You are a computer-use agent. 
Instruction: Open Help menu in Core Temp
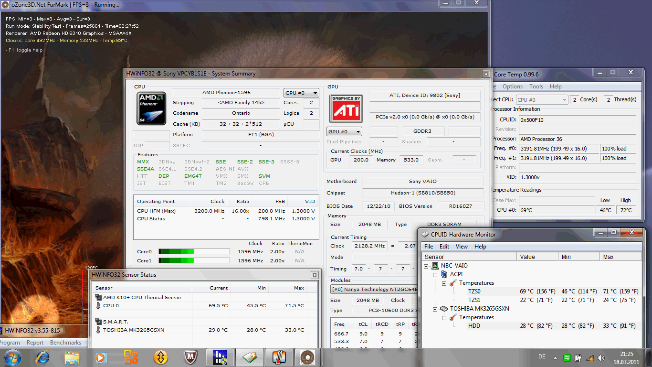(556, 86)
